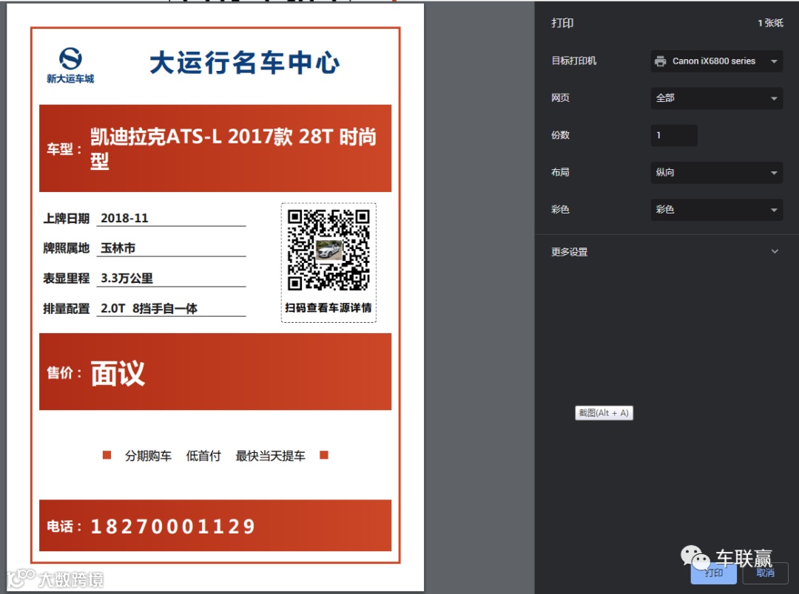Click the mileage value 3.3万公里
This screenshot has height=594, width=799.
coord(127,279)
